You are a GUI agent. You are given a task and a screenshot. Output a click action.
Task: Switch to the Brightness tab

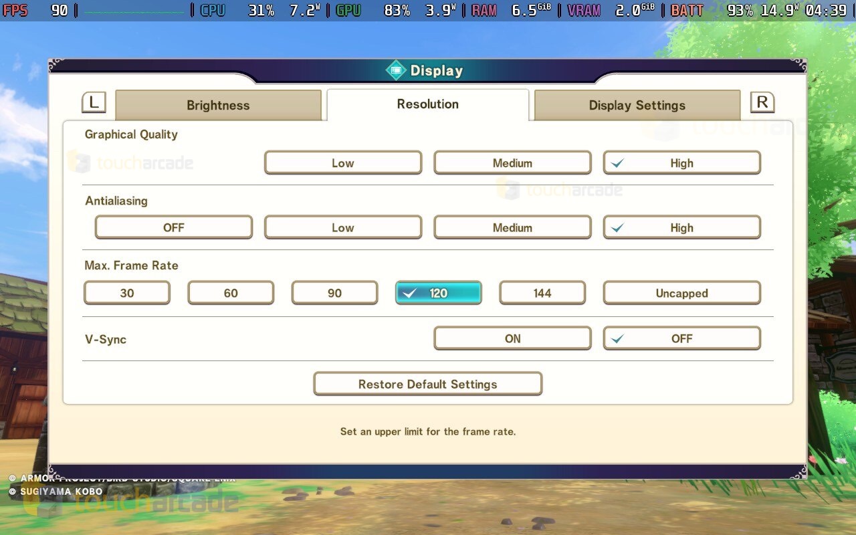coord(218,105)
